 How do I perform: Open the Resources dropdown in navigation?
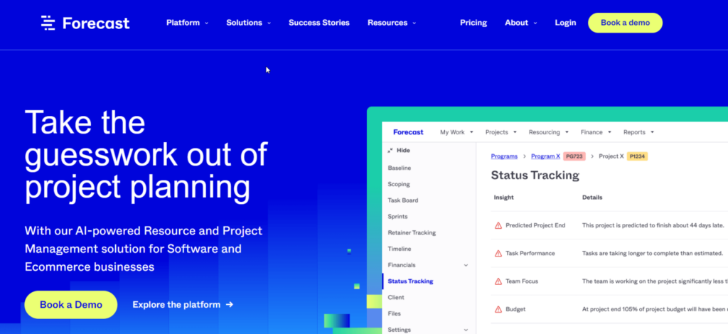tap(391, 23)
